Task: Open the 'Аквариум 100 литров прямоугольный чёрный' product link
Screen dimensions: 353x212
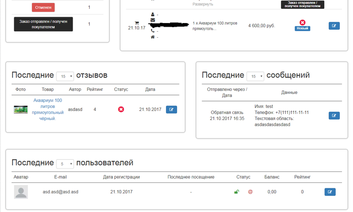Action: coord(48,109)
